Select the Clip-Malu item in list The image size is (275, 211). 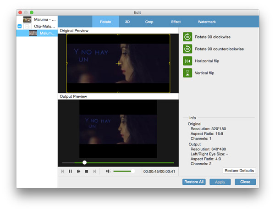[37, 26]
